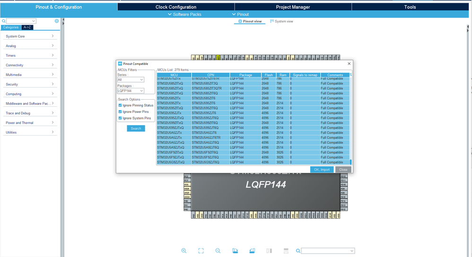Select row with CPN STM32U595ZJT6
This screenshot has height=257, width=472.
click(253, 113)
